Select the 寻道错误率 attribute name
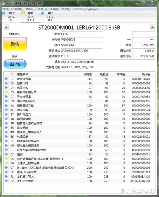Viewport: 159px width, 197px height. (x=24, y=97)
